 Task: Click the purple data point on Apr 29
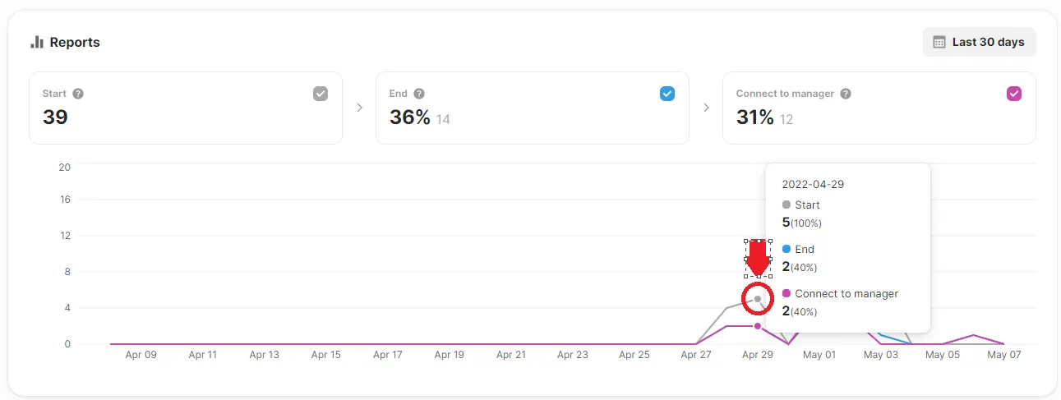tap(758, 326)
